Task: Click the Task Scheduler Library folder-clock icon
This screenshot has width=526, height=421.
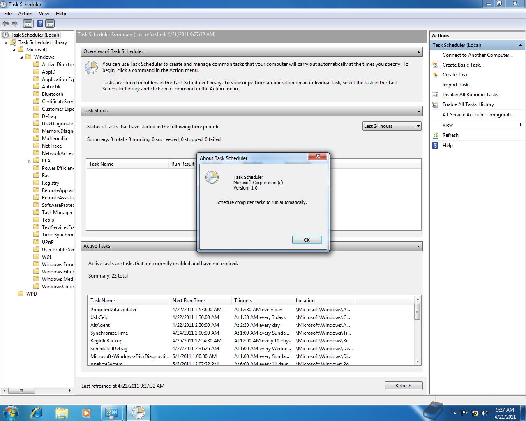Action: coord(13,42)
